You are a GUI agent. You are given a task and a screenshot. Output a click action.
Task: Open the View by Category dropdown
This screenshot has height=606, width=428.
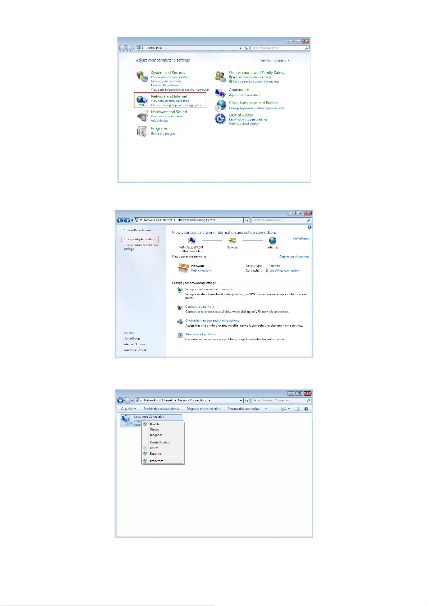282,60
